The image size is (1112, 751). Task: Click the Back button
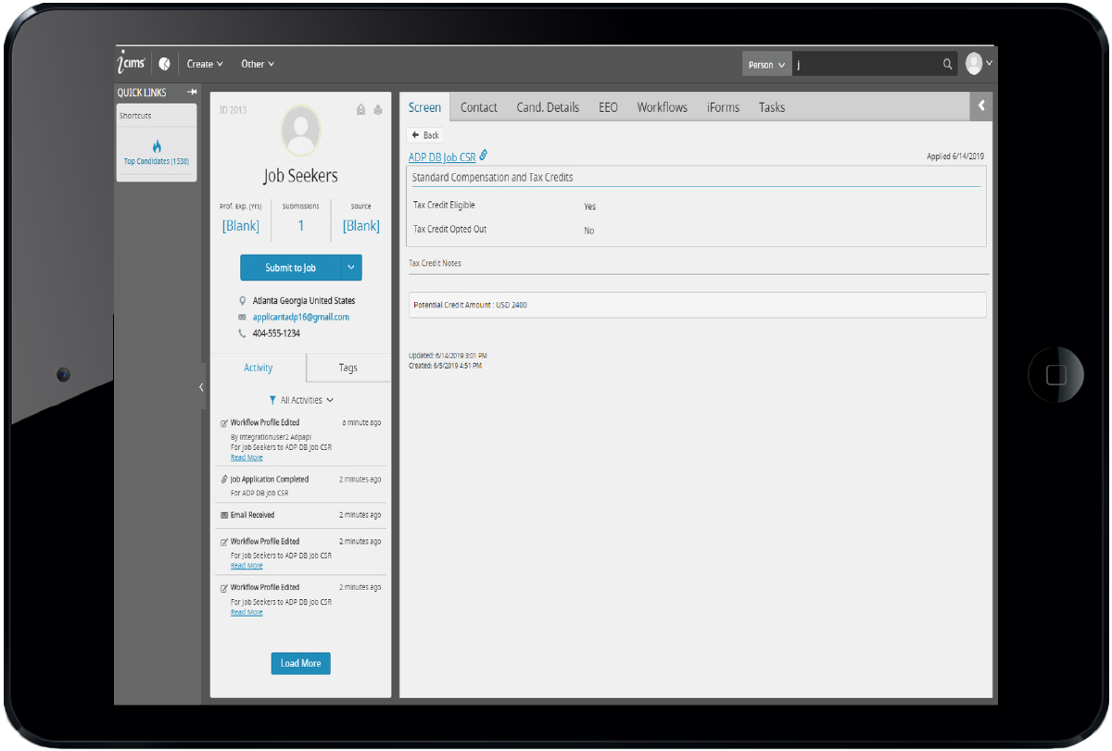(x=425, y=135)
